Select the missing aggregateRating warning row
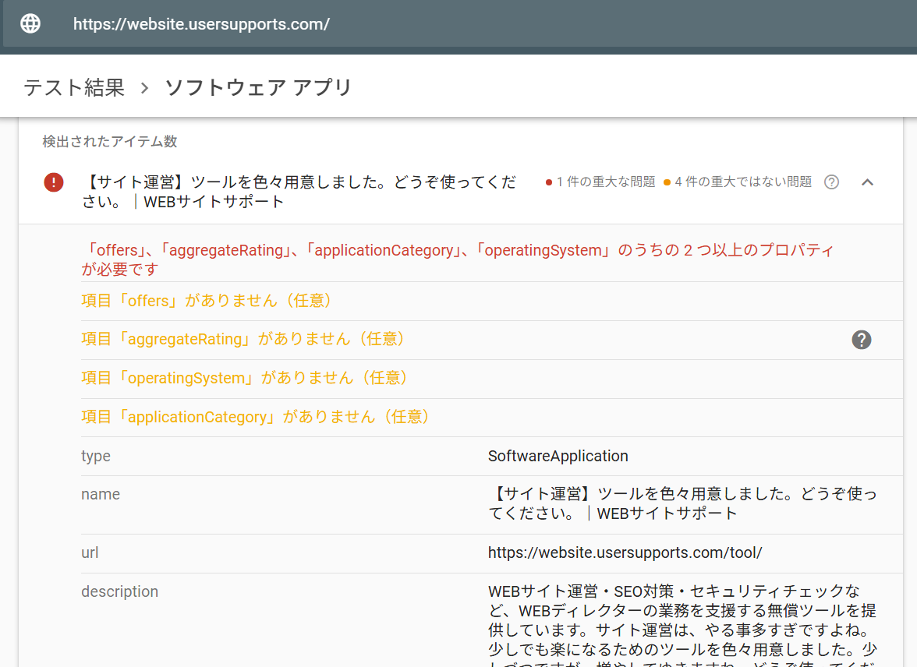The height and width of the screenshot is (667, 917). click(243, 340)
